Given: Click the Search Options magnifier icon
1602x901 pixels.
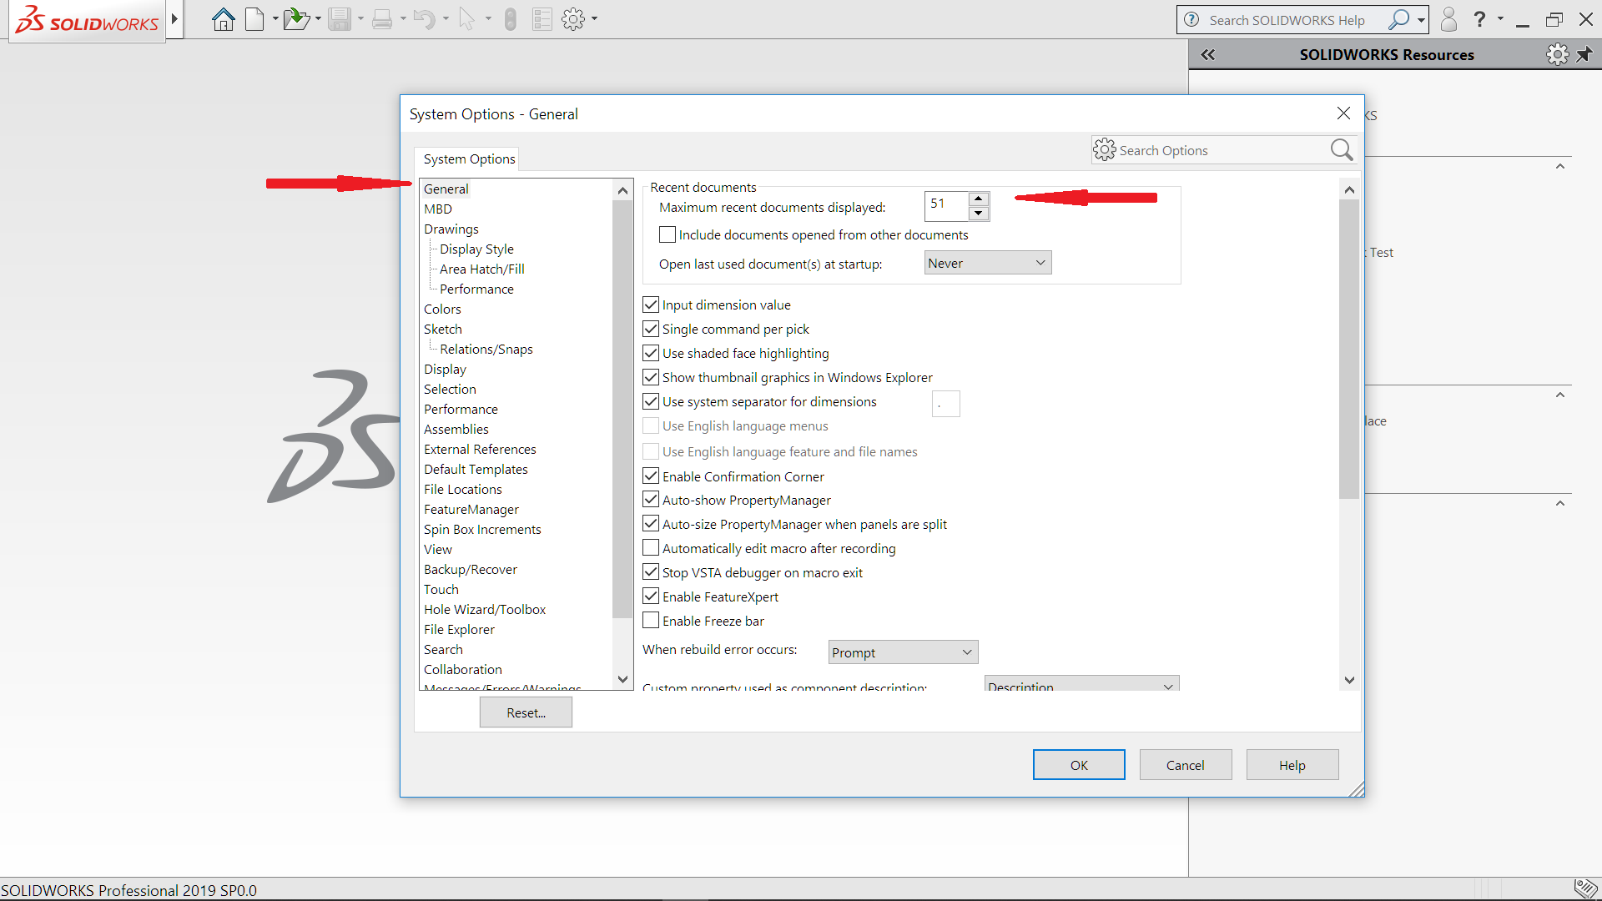Looking at the screenshot, I should [x=1341, y=150].
